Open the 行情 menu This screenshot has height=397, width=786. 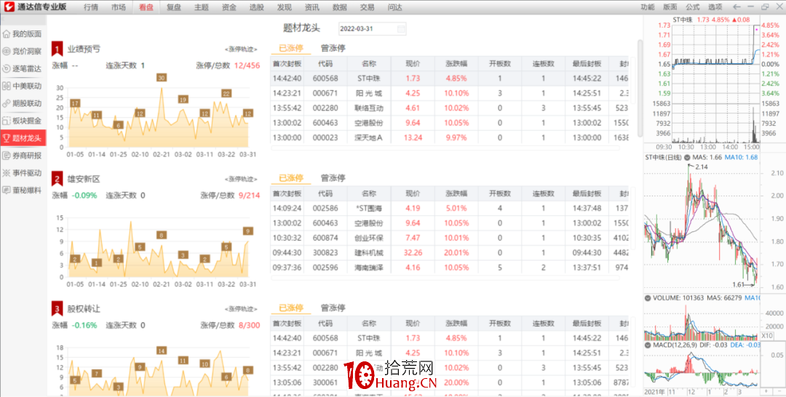pyautogui.click(x=91, y=7)
